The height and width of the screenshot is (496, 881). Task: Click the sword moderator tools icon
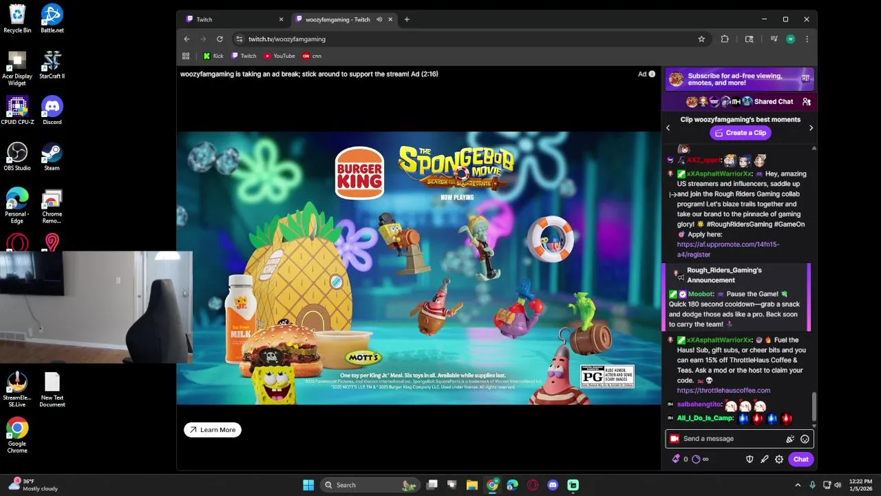pyautogui.click(x=765, y=459)
